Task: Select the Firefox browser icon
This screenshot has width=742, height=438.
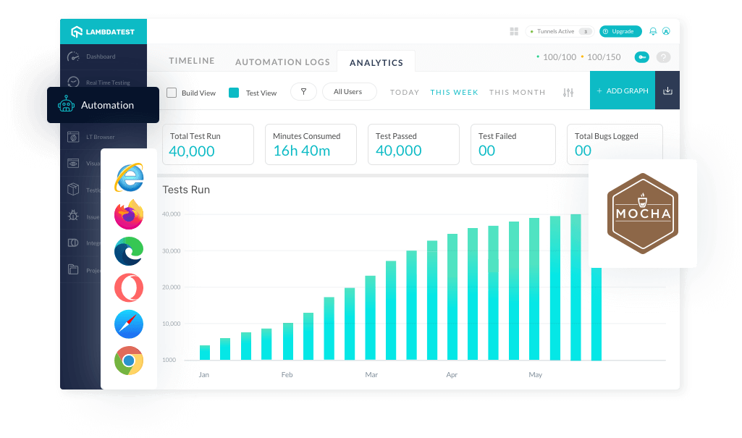Action: pos(129,214)
